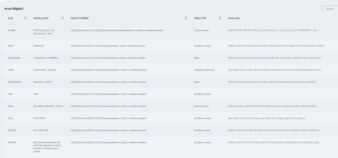
Task: Click the İLÇE header label
Action: [x=10, y=18]
